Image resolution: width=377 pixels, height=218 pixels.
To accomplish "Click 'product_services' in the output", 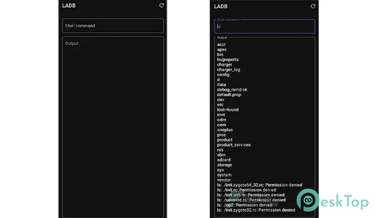I will click(x=234, y=145).
